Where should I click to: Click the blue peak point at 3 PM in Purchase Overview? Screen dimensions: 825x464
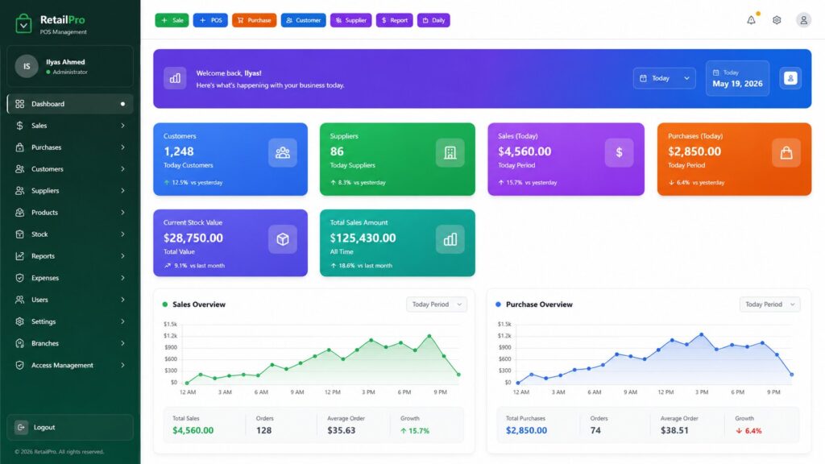pos(702,334)
